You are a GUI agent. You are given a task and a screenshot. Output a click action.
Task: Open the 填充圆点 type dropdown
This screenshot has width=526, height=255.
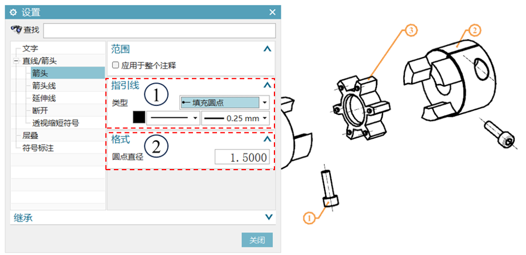click(224, 103)
